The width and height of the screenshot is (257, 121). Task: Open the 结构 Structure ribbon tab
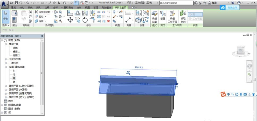tap(22, 7)
